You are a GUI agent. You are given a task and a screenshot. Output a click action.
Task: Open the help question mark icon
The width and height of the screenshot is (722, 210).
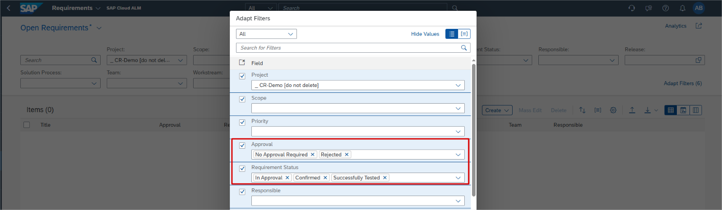point(666,8)
